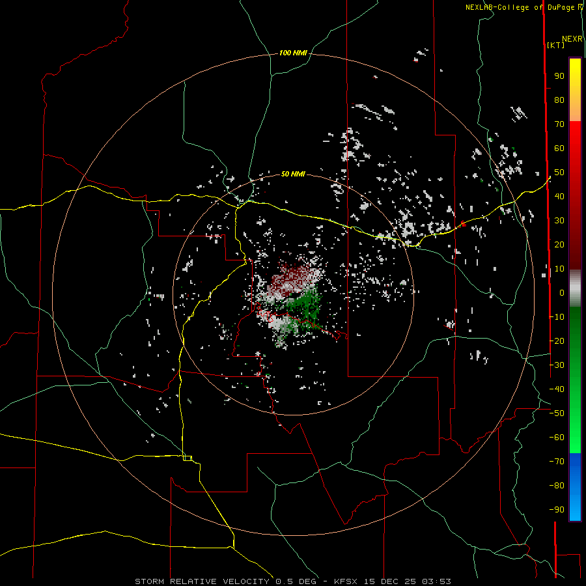Click the 60 value on velocity scale
Image resolution: width=586 pixels, height=586 pixels.
[x=559, y=148]
